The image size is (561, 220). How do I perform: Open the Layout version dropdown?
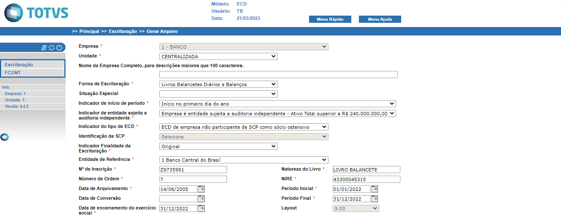click(x=356, y=208)
